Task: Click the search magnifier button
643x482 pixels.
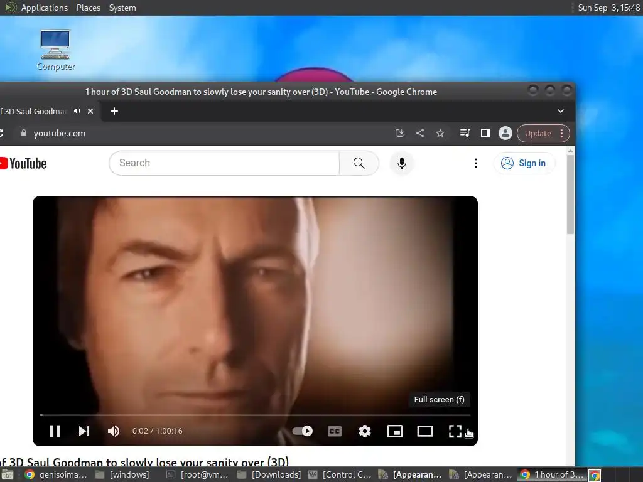Action: click(x=359, y=163)
